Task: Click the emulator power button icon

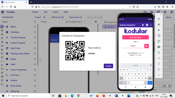Action: pyautogui.click(x=159, y=19)
